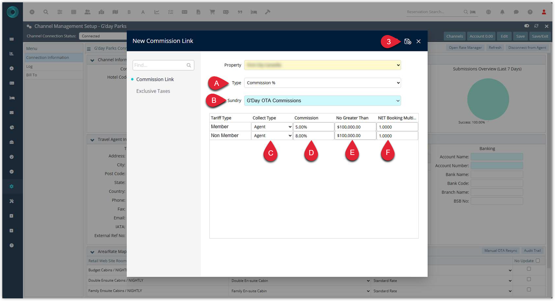Tick No Update checkbox for Family Ensuite Cabins row
Image resolution: width=555 pixels, height=301 pixels.
click(x=529, y=290)
